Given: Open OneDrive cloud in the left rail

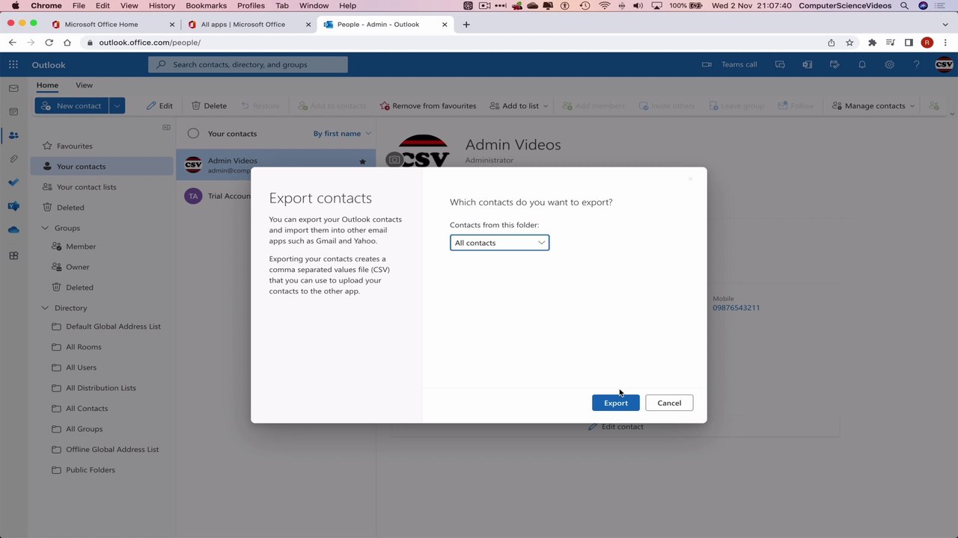Looking at the screenshot, I should 13,230.
